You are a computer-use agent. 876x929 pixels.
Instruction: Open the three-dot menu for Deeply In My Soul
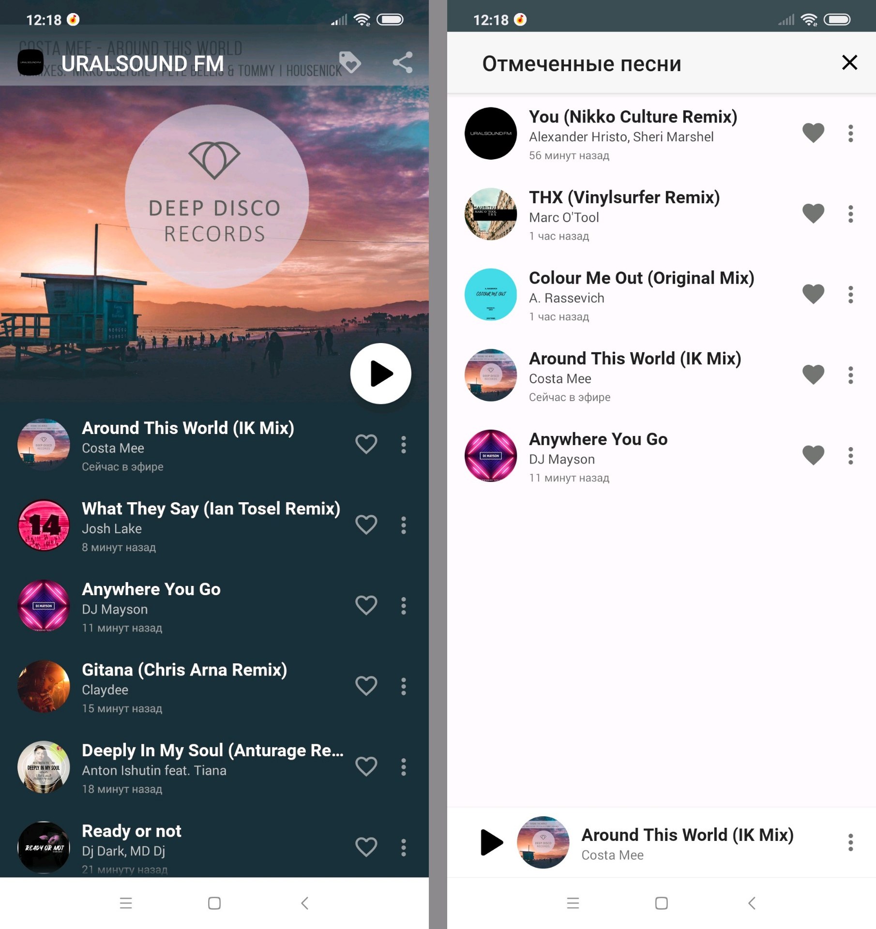click(404, 767)
